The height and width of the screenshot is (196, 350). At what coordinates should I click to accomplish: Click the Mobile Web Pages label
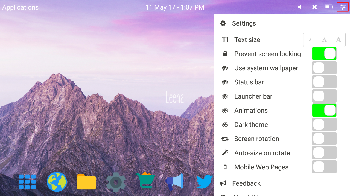[x=261, y=167]
